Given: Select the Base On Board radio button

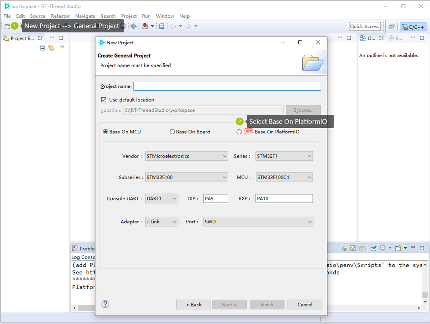Looking at the screenshot, I should coord(172,132).
